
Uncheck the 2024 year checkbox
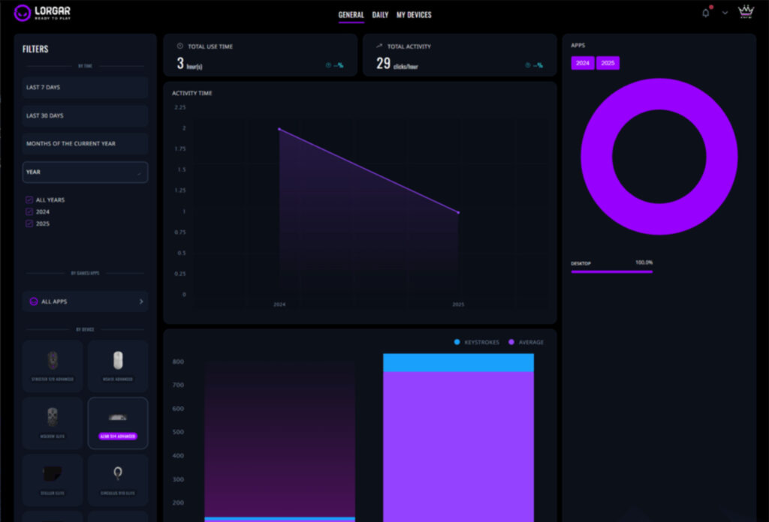pos(29,212)
